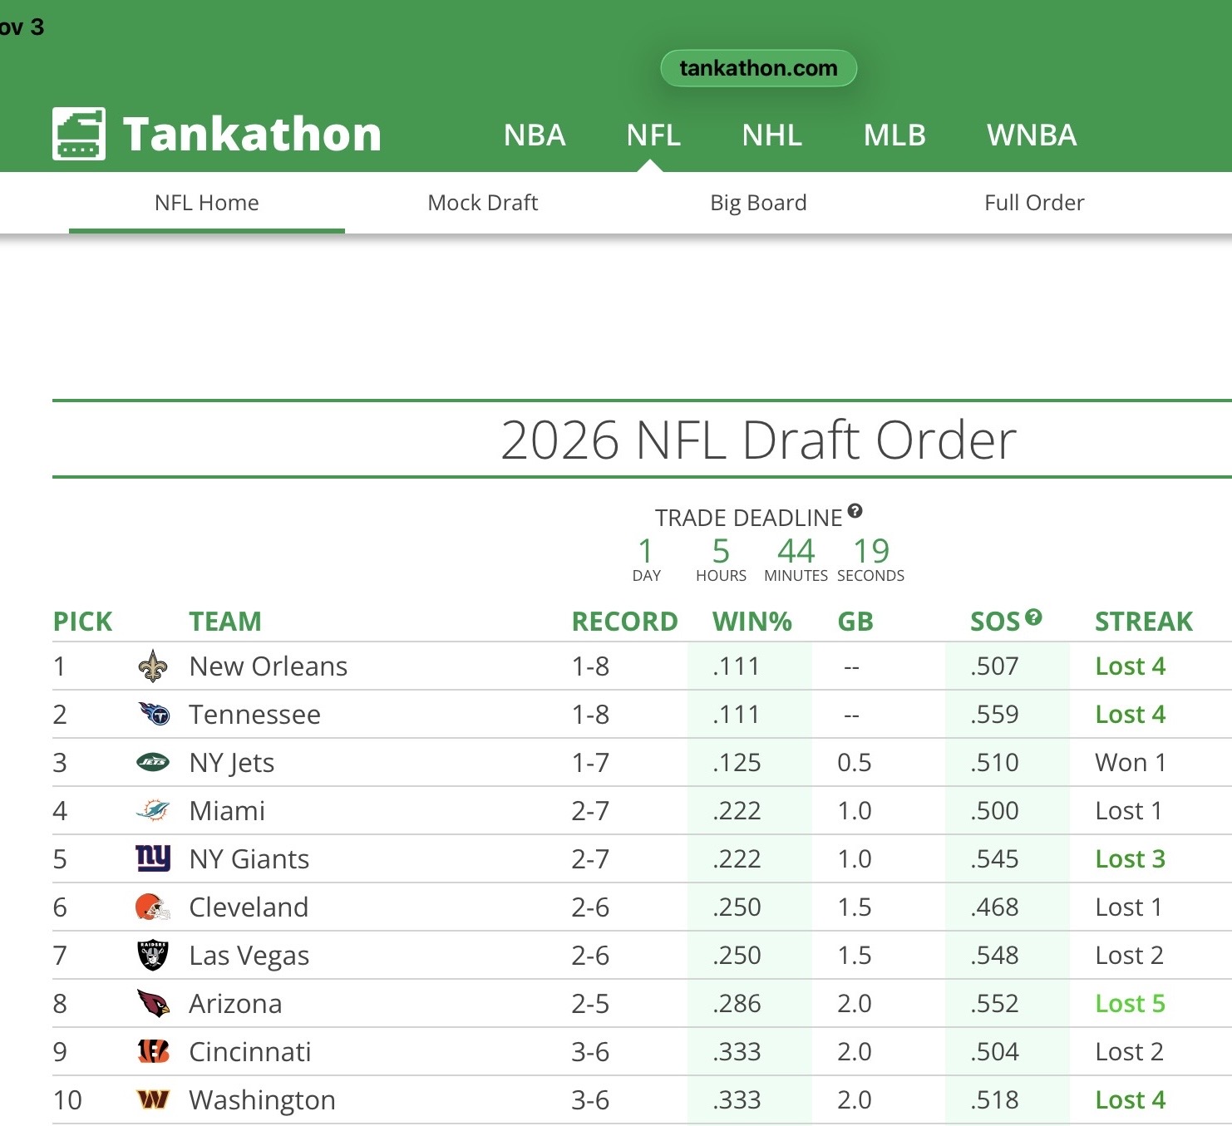This screenshot has width=1232, height=1126.
Task: Open the Tennessee team link
Action: click(x=255, y=715)
